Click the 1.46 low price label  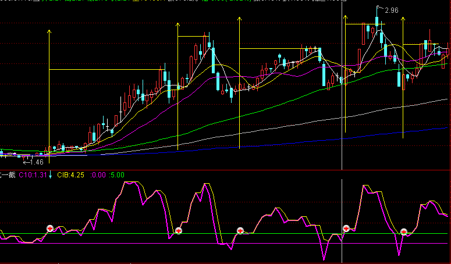[36, 162]
